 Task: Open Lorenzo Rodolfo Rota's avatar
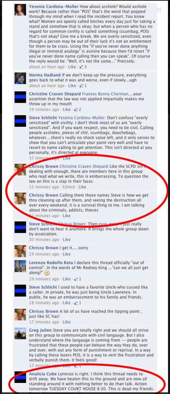(x=20, y=266)
